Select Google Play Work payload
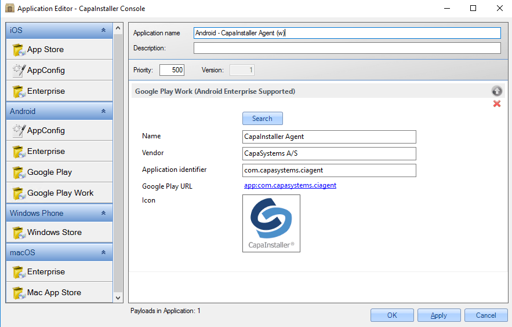The height and width of the screenshot is (327, 512). (59, 193)
